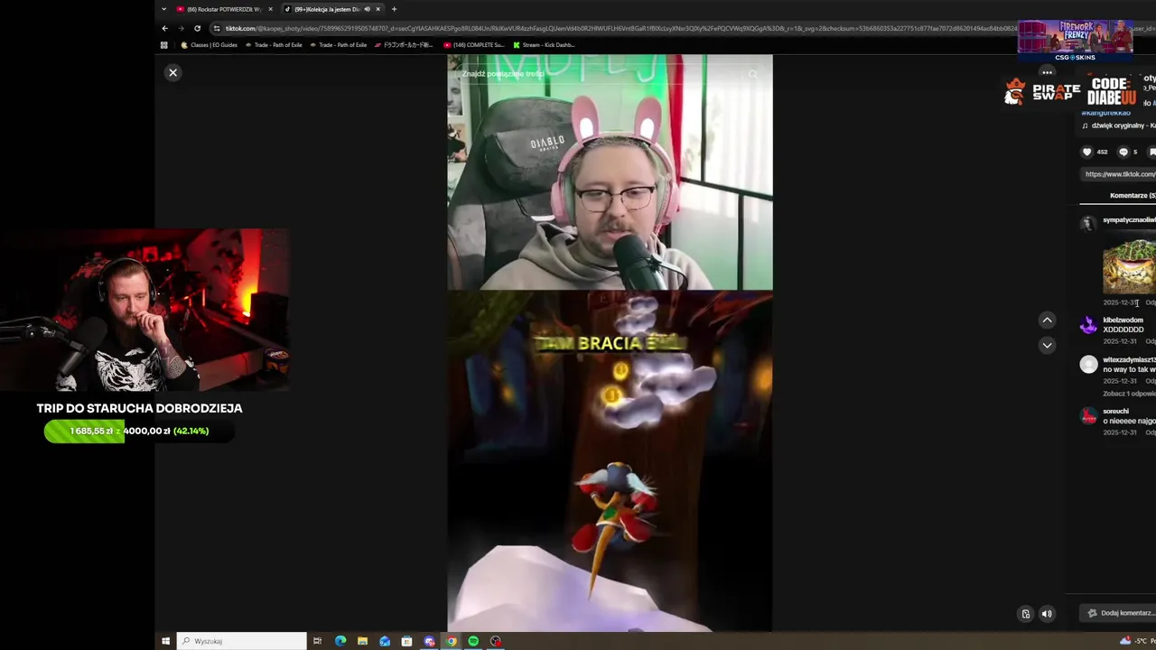This screenshot has width=1156, height=650.
Task: Mute the TikTok video sound
Action: pyautogui.click(x=1047, y=614)
